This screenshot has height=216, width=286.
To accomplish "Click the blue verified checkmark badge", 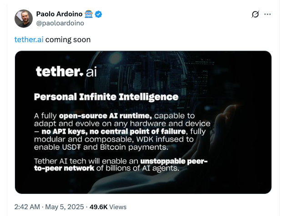I will 99,14.
